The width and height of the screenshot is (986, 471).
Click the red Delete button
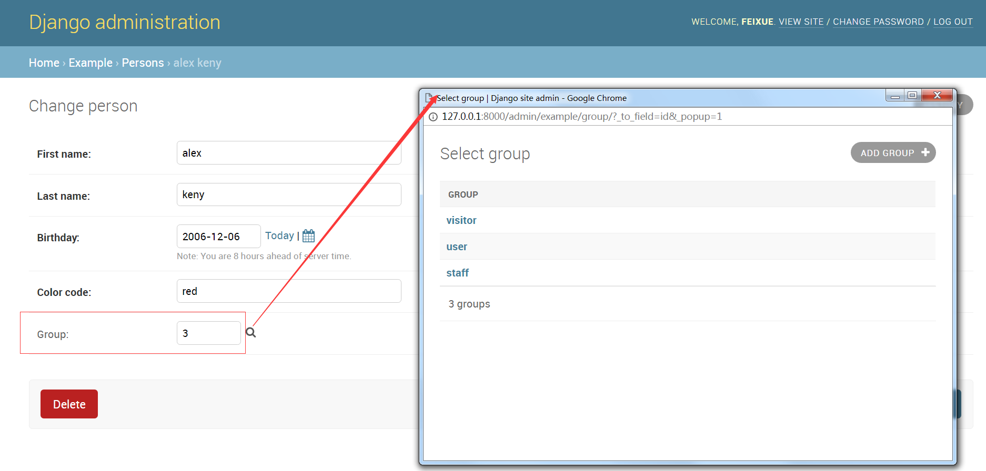tap(69, 404)
